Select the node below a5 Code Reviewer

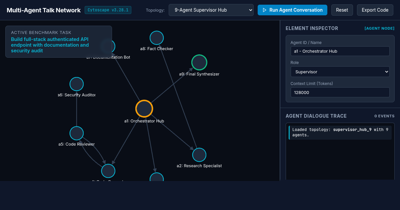tap(108, 171)
